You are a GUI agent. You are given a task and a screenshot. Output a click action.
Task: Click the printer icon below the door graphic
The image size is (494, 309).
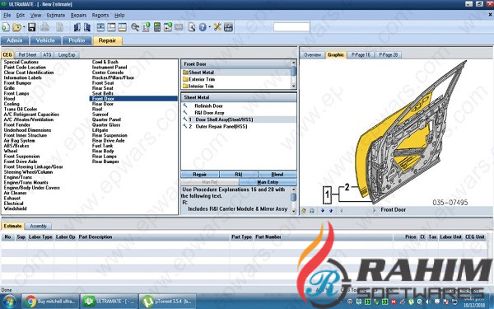tap(312, 211)
